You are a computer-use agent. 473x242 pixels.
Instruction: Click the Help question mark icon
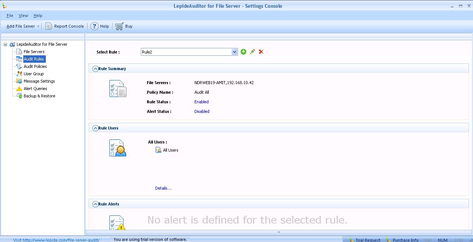coord(94,26)
